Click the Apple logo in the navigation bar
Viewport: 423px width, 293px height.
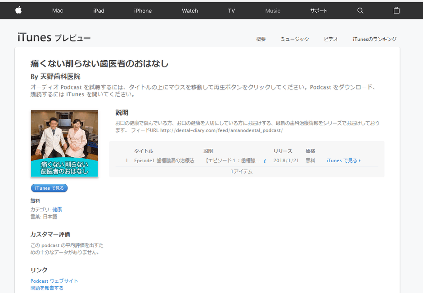point(18,10)
